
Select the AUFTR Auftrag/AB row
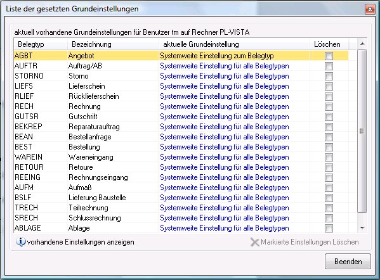click(181, 66)
